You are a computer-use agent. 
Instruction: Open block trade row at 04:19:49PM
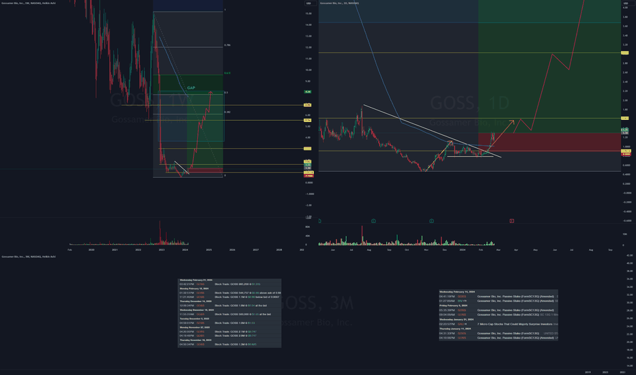(x=229, y=335)
